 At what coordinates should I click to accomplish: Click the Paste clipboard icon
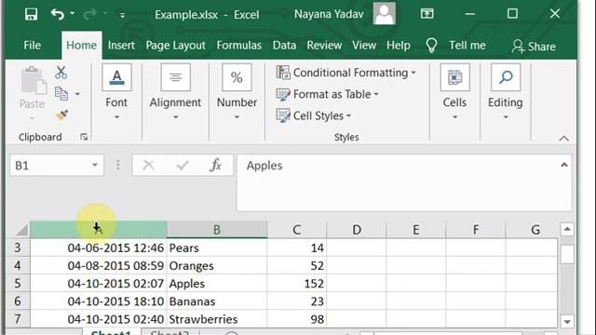coord(33,80)
